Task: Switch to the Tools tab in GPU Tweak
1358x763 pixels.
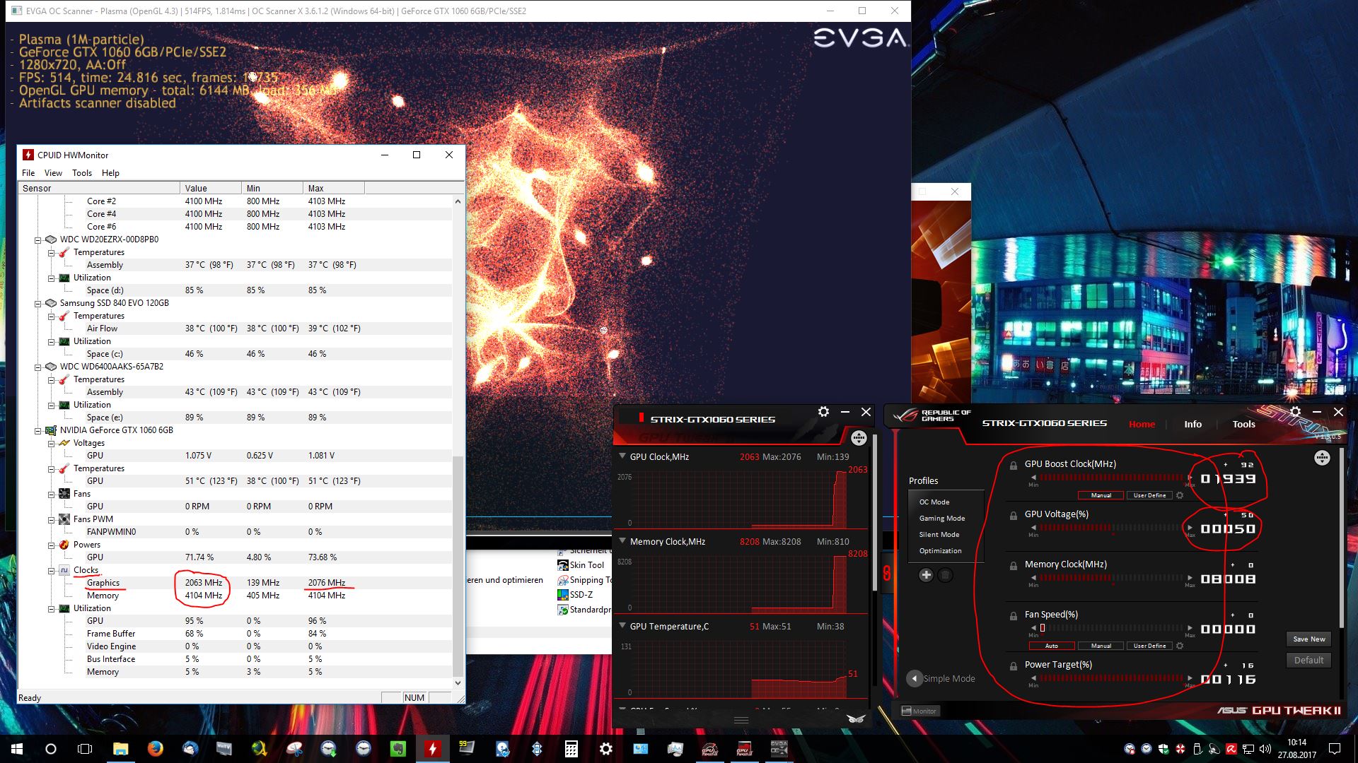Action: 1243,424
